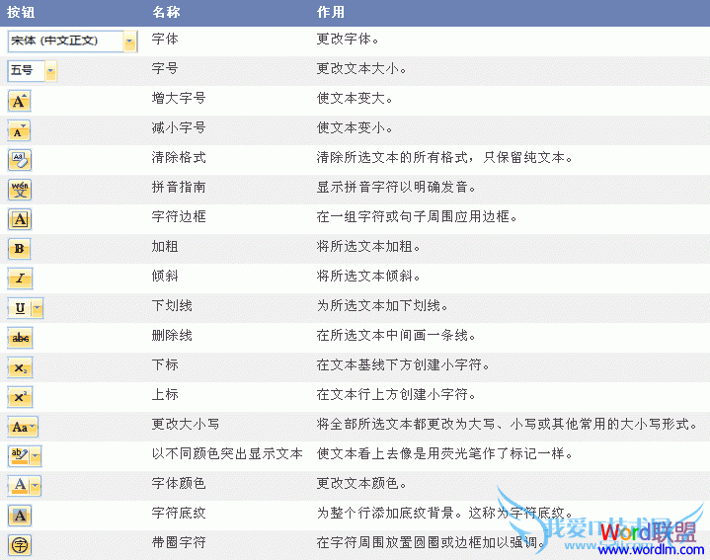Click the name text 字号
The height and width of the screenshot is (560, 710).
[x=165, y=68]
